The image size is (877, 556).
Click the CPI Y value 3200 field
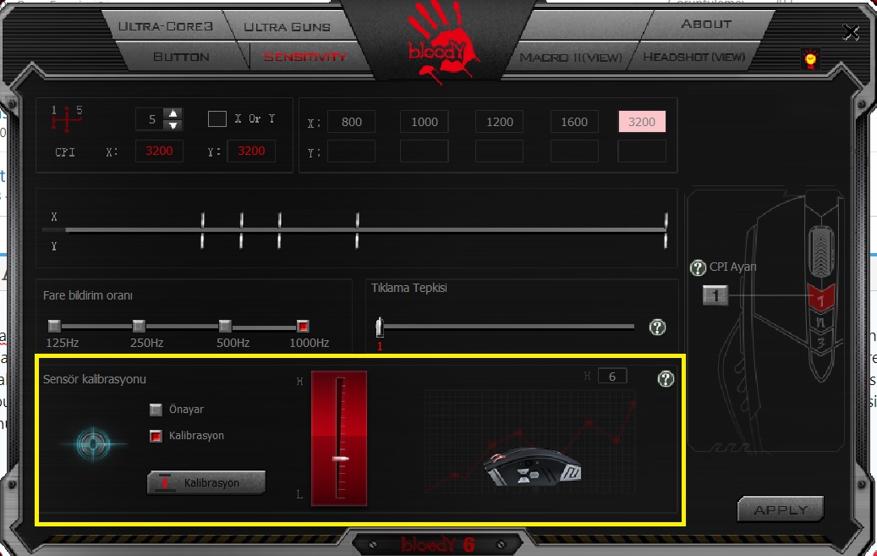[x=251, y=151]
